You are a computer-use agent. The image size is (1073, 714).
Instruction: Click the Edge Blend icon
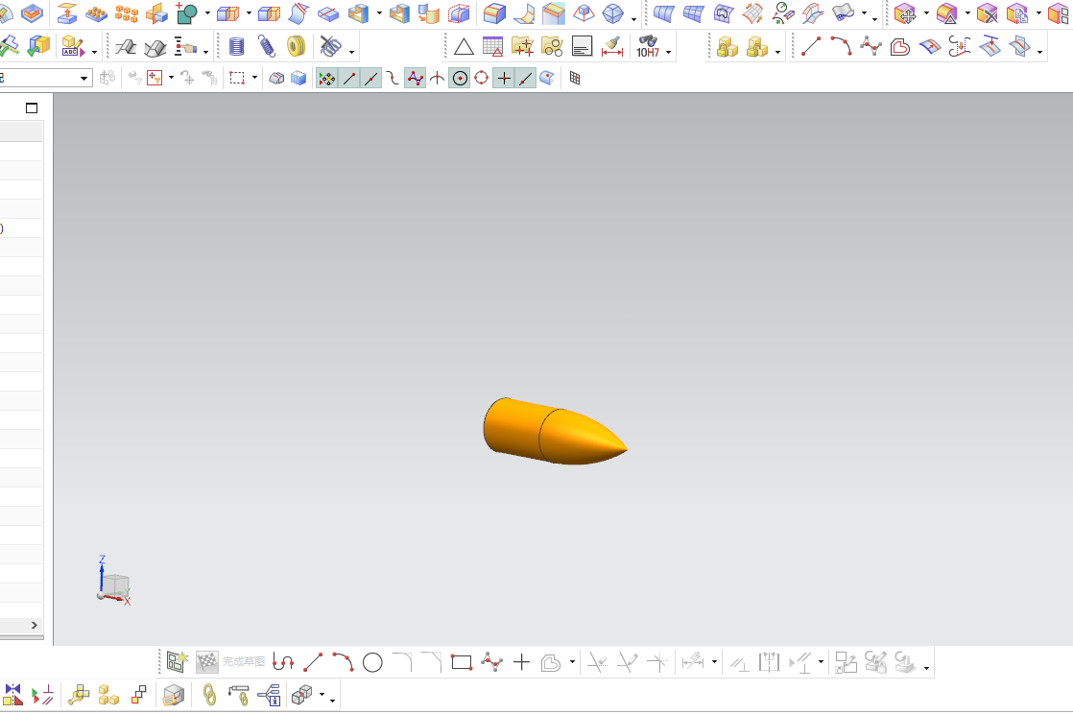pyautogui.click(x=493, y=13)
